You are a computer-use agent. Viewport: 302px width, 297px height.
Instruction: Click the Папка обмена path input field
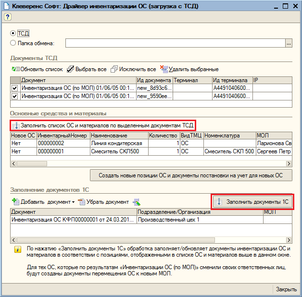pos(175,43)
